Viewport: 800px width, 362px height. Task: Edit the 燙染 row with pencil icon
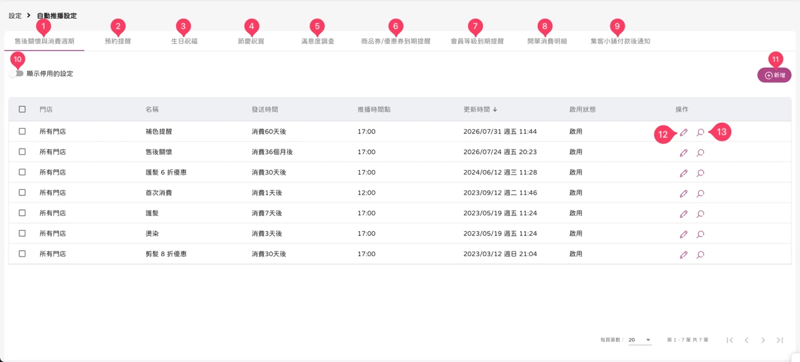[683, 234]
